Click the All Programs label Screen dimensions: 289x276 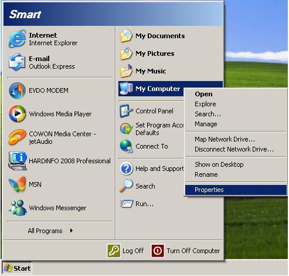pos(45,231)
